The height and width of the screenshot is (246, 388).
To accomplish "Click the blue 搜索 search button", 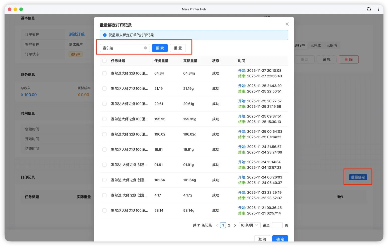I will tap(160, 48).
